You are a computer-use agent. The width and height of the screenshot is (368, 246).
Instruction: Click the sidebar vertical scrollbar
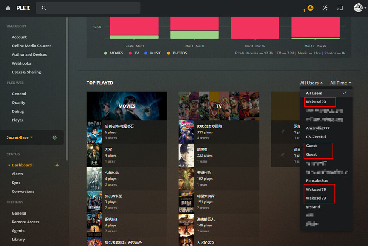coord(67,89)
